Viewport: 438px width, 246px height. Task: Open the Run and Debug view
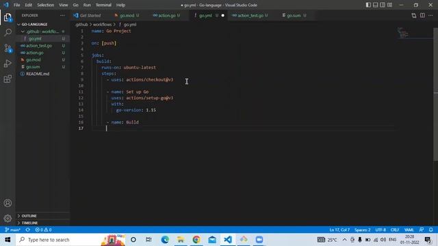[8, 64]
